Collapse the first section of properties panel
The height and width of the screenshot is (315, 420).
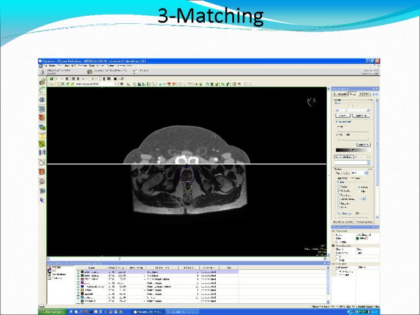(x=333, y=231)
